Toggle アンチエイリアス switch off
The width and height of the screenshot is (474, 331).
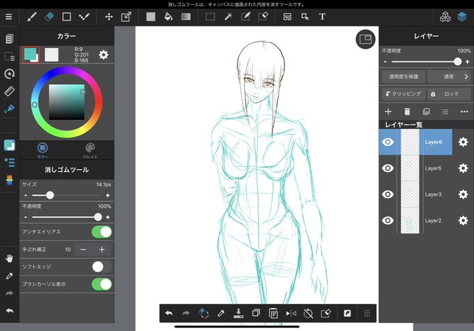(102, 232)
